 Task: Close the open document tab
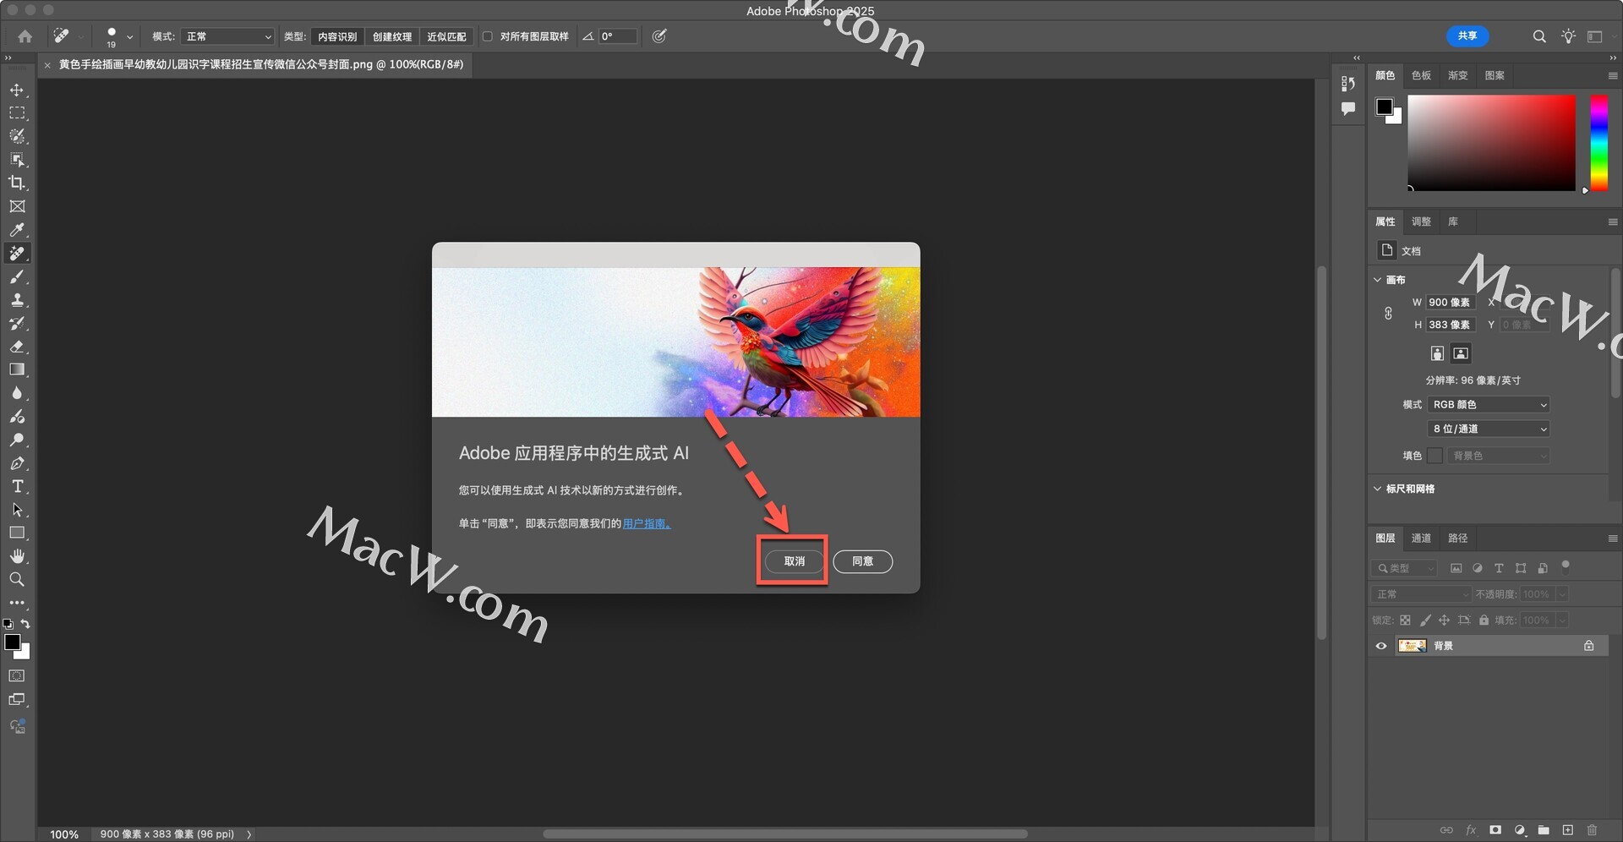point(47,65)
